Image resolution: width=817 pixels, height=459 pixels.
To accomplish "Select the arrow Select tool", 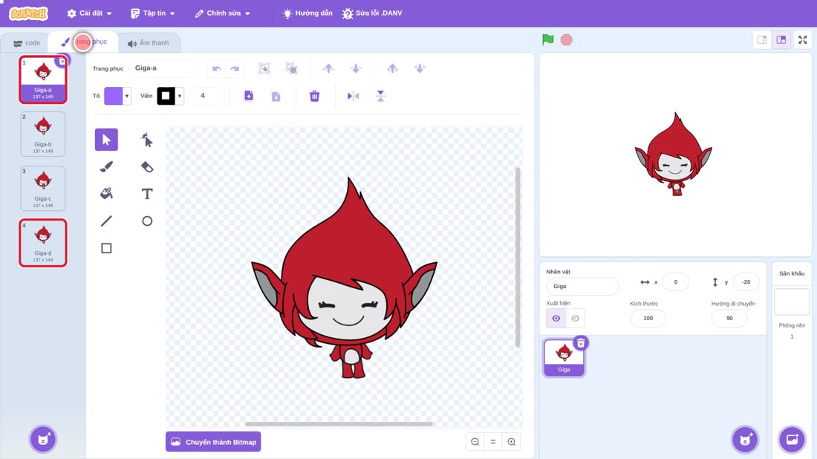I will coord(106,140).
